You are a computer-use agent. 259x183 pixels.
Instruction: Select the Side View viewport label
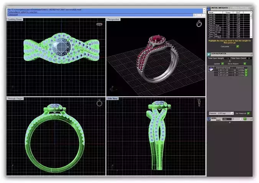113,99
